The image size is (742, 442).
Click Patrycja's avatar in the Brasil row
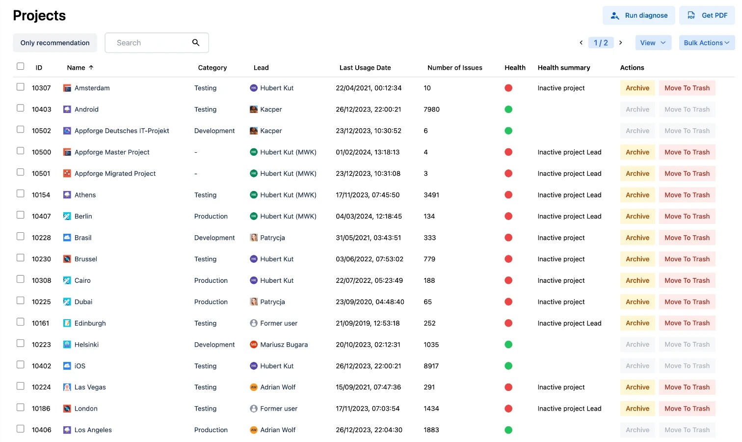pyautogui.click(x=254, y=238)
